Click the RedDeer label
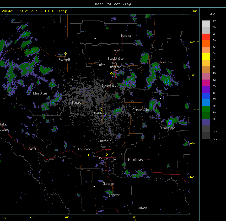226x221 pixels. (x=115, y=67)
